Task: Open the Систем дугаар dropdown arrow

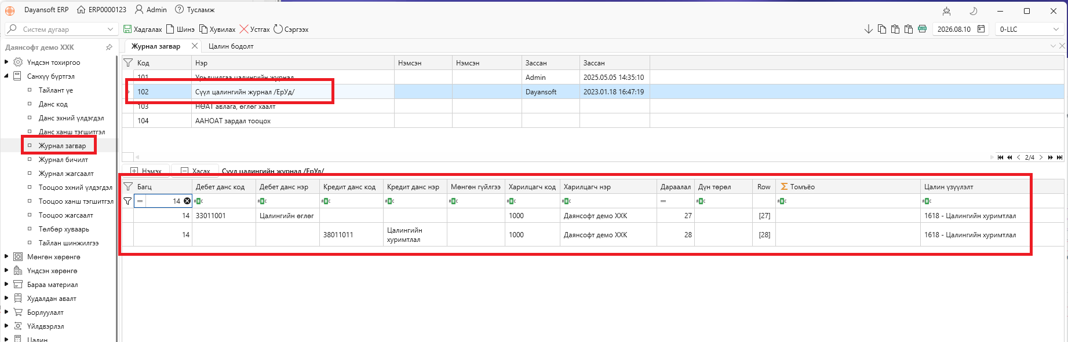Action: pyautogui.click(x=111, y=29)
